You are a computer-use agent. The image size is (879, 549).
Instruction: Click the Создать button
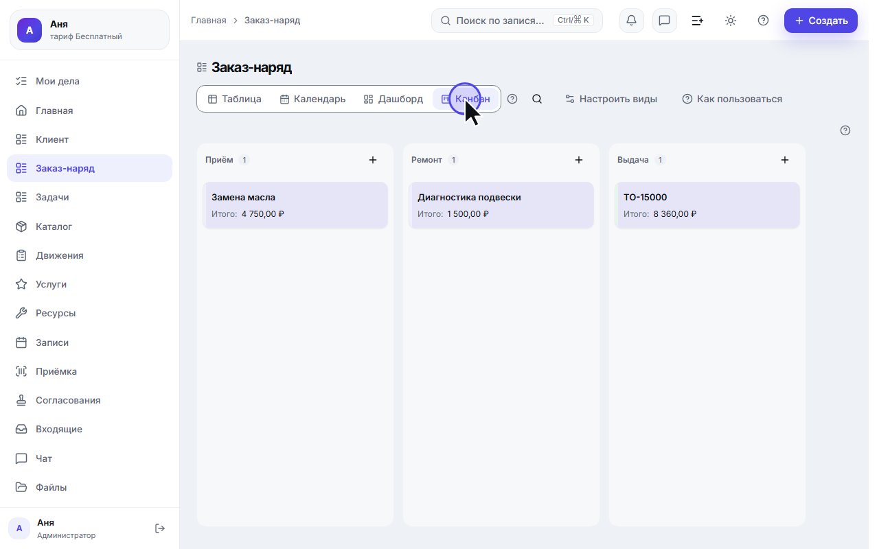click(821, 21)
